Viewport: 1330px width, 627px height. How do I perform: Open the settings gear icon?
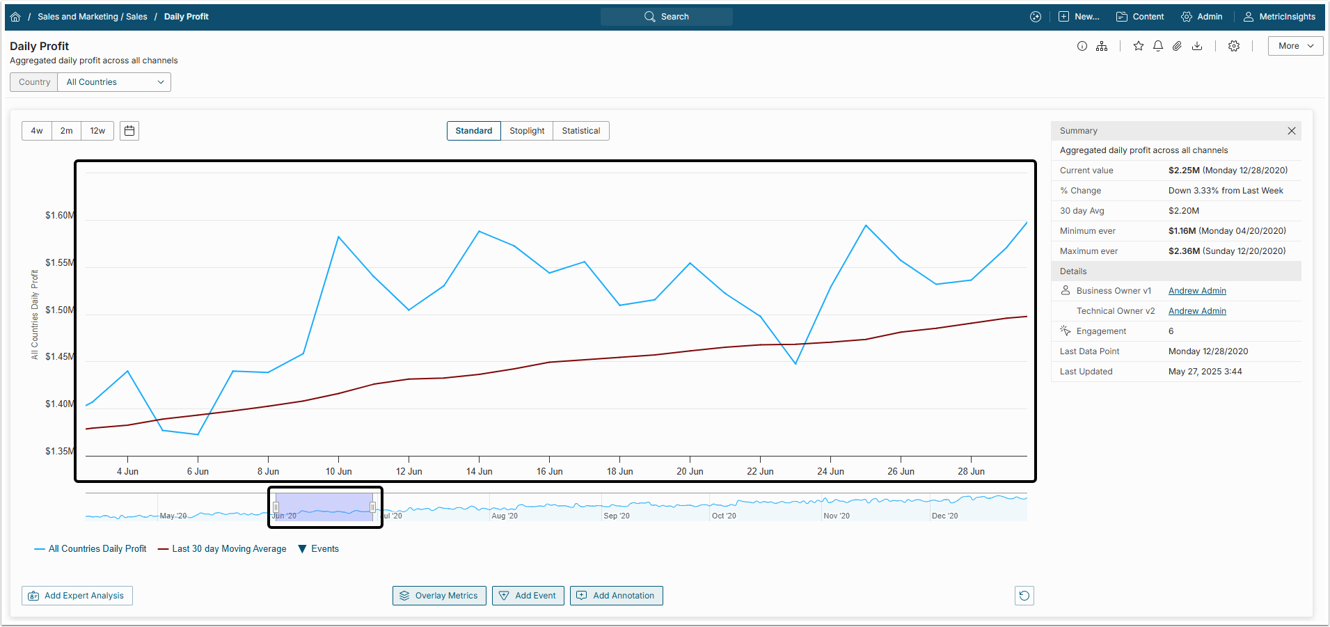click(1234, 46)
